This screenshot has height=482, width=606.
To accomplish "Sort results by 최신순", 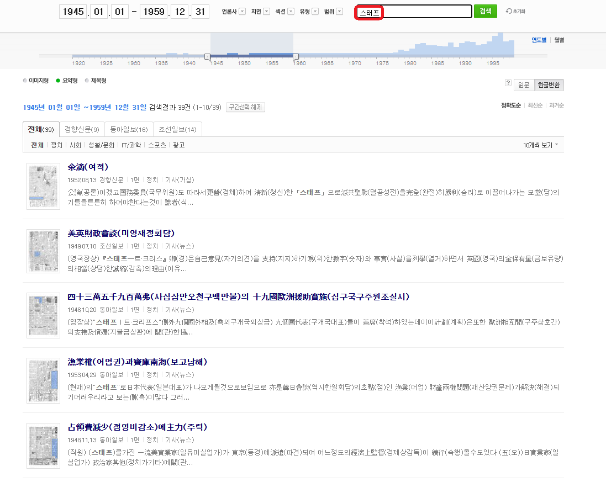I will [535, 105].
